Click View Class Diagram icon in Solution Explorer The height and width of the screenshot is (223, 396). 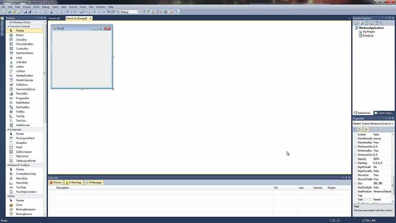381,23
